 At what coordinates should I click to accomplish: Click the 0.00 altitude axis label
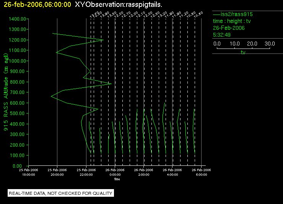[x=17, y=166]
